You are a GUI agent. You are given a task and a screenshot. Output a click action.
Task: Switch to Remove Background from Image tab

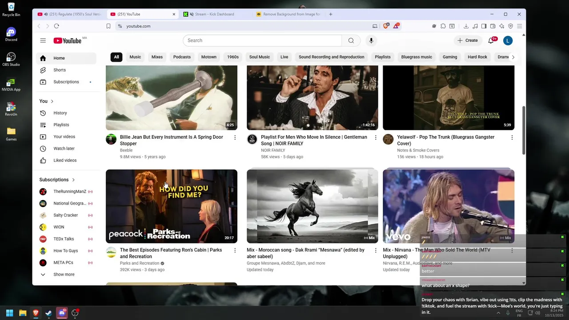coord(288,14)
